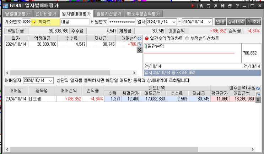
Task: Switch to the 매도추정손익평가 tab
Action: click(144, 13)
